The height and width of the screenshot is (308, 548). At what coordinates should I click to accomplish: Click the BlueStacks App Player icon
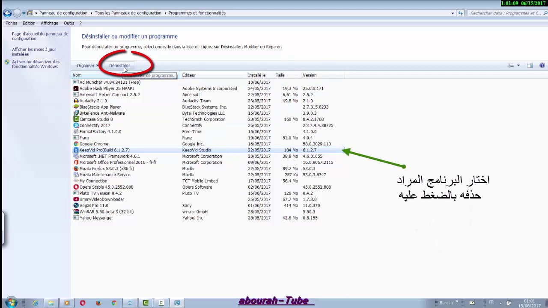tap(76, 107)
